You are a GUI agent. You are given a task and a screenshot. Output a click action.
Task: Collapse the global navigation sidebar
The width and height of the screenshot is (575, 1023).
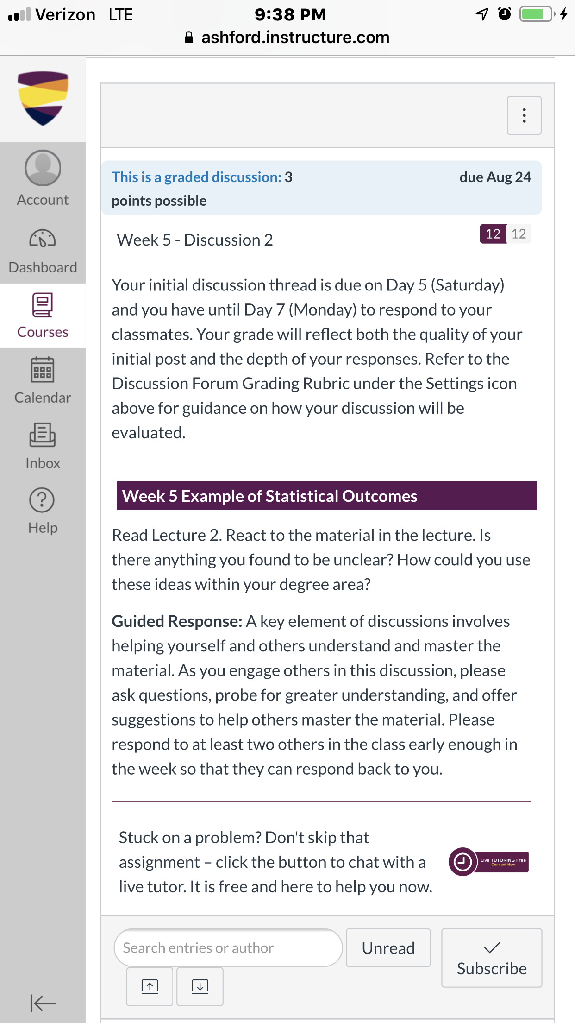pyautogui.click(x=43, y=1003)
